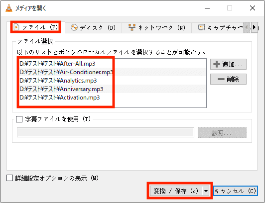Image resolution: width=265 pixels, height=203 pixels.
Task: Enable the 字幕ファイルを使用 checkbox
Action: [x=19, y=119]
